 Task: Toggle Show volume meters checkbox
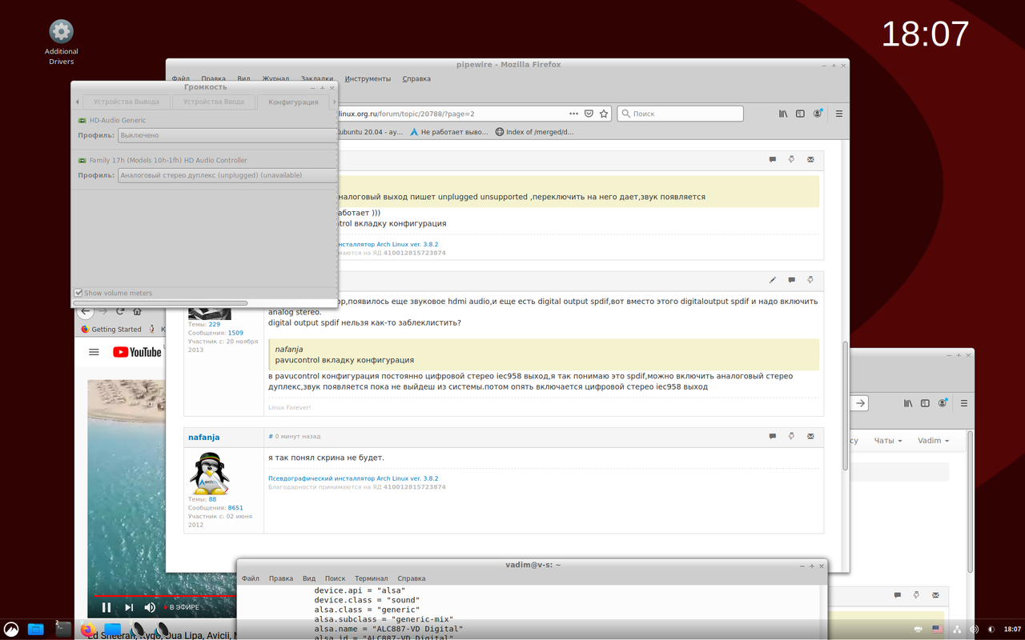[78, 293]
